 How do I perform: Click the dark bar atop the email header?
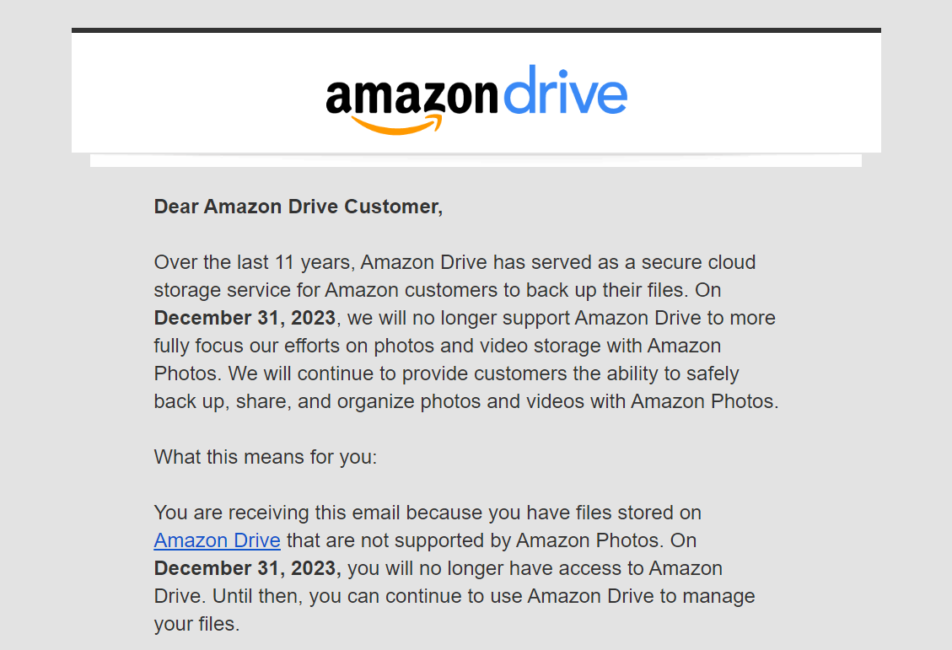click(476, 30)
